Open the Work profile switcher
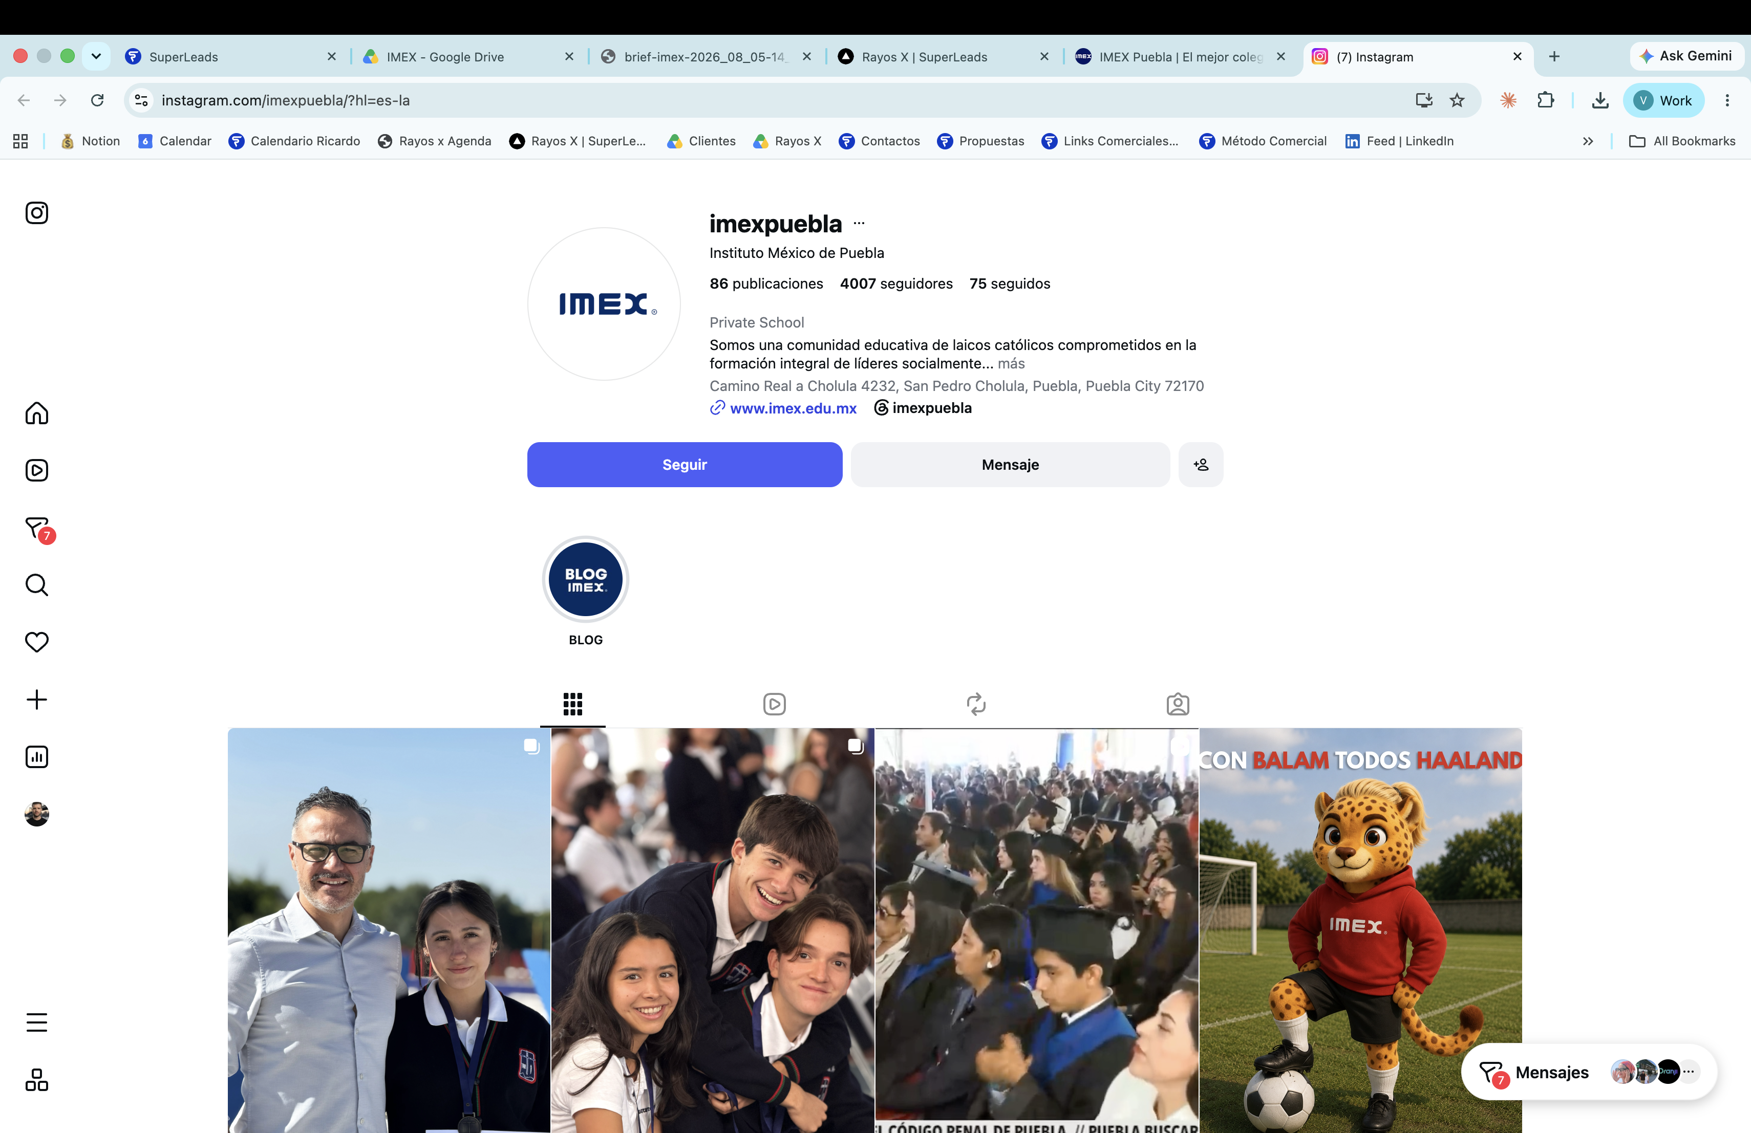 click(x=1663, y=101)
